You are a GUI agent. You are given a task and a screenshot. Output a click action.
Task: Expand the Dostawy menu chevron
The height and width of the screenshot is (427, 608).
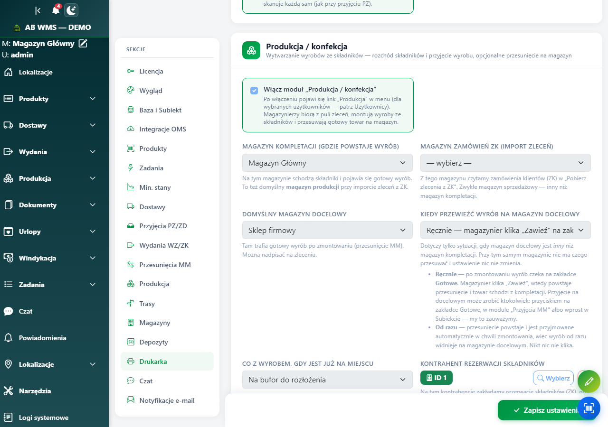[93, 125]
